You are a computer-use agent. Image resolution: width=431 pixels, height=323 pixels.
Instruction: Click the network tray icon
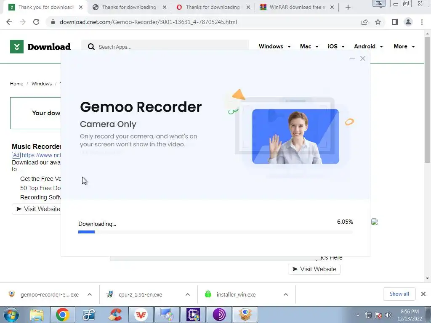point(368,315)
